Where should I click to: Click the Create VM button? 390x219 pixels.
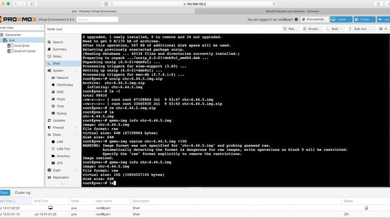tap(341, 19)
